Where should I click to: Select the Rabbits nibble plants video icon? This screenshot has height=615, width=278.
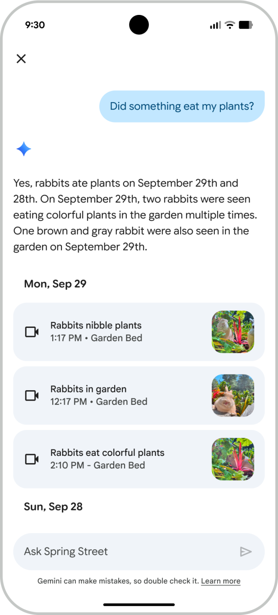[x=31, y=332]
